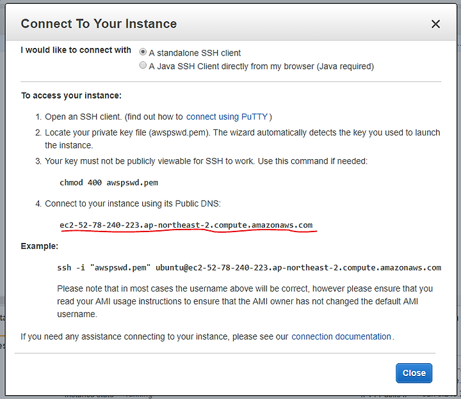
Task: Dismiss the dialog with the X icon
Action: click(435, 24)
